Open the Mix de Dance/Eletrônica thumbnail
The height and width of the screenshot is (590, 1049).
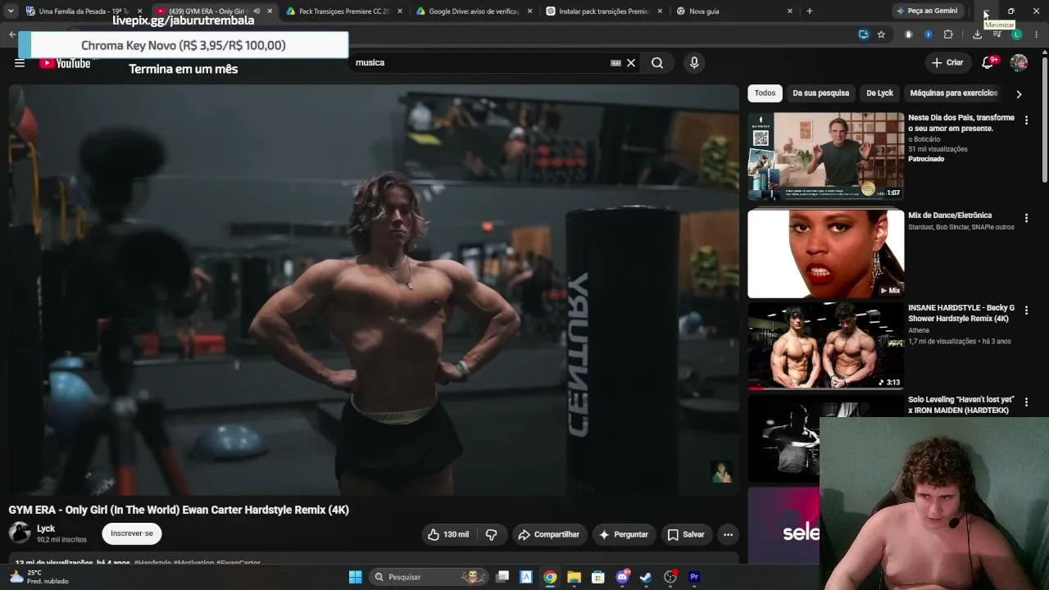[826, 253]
